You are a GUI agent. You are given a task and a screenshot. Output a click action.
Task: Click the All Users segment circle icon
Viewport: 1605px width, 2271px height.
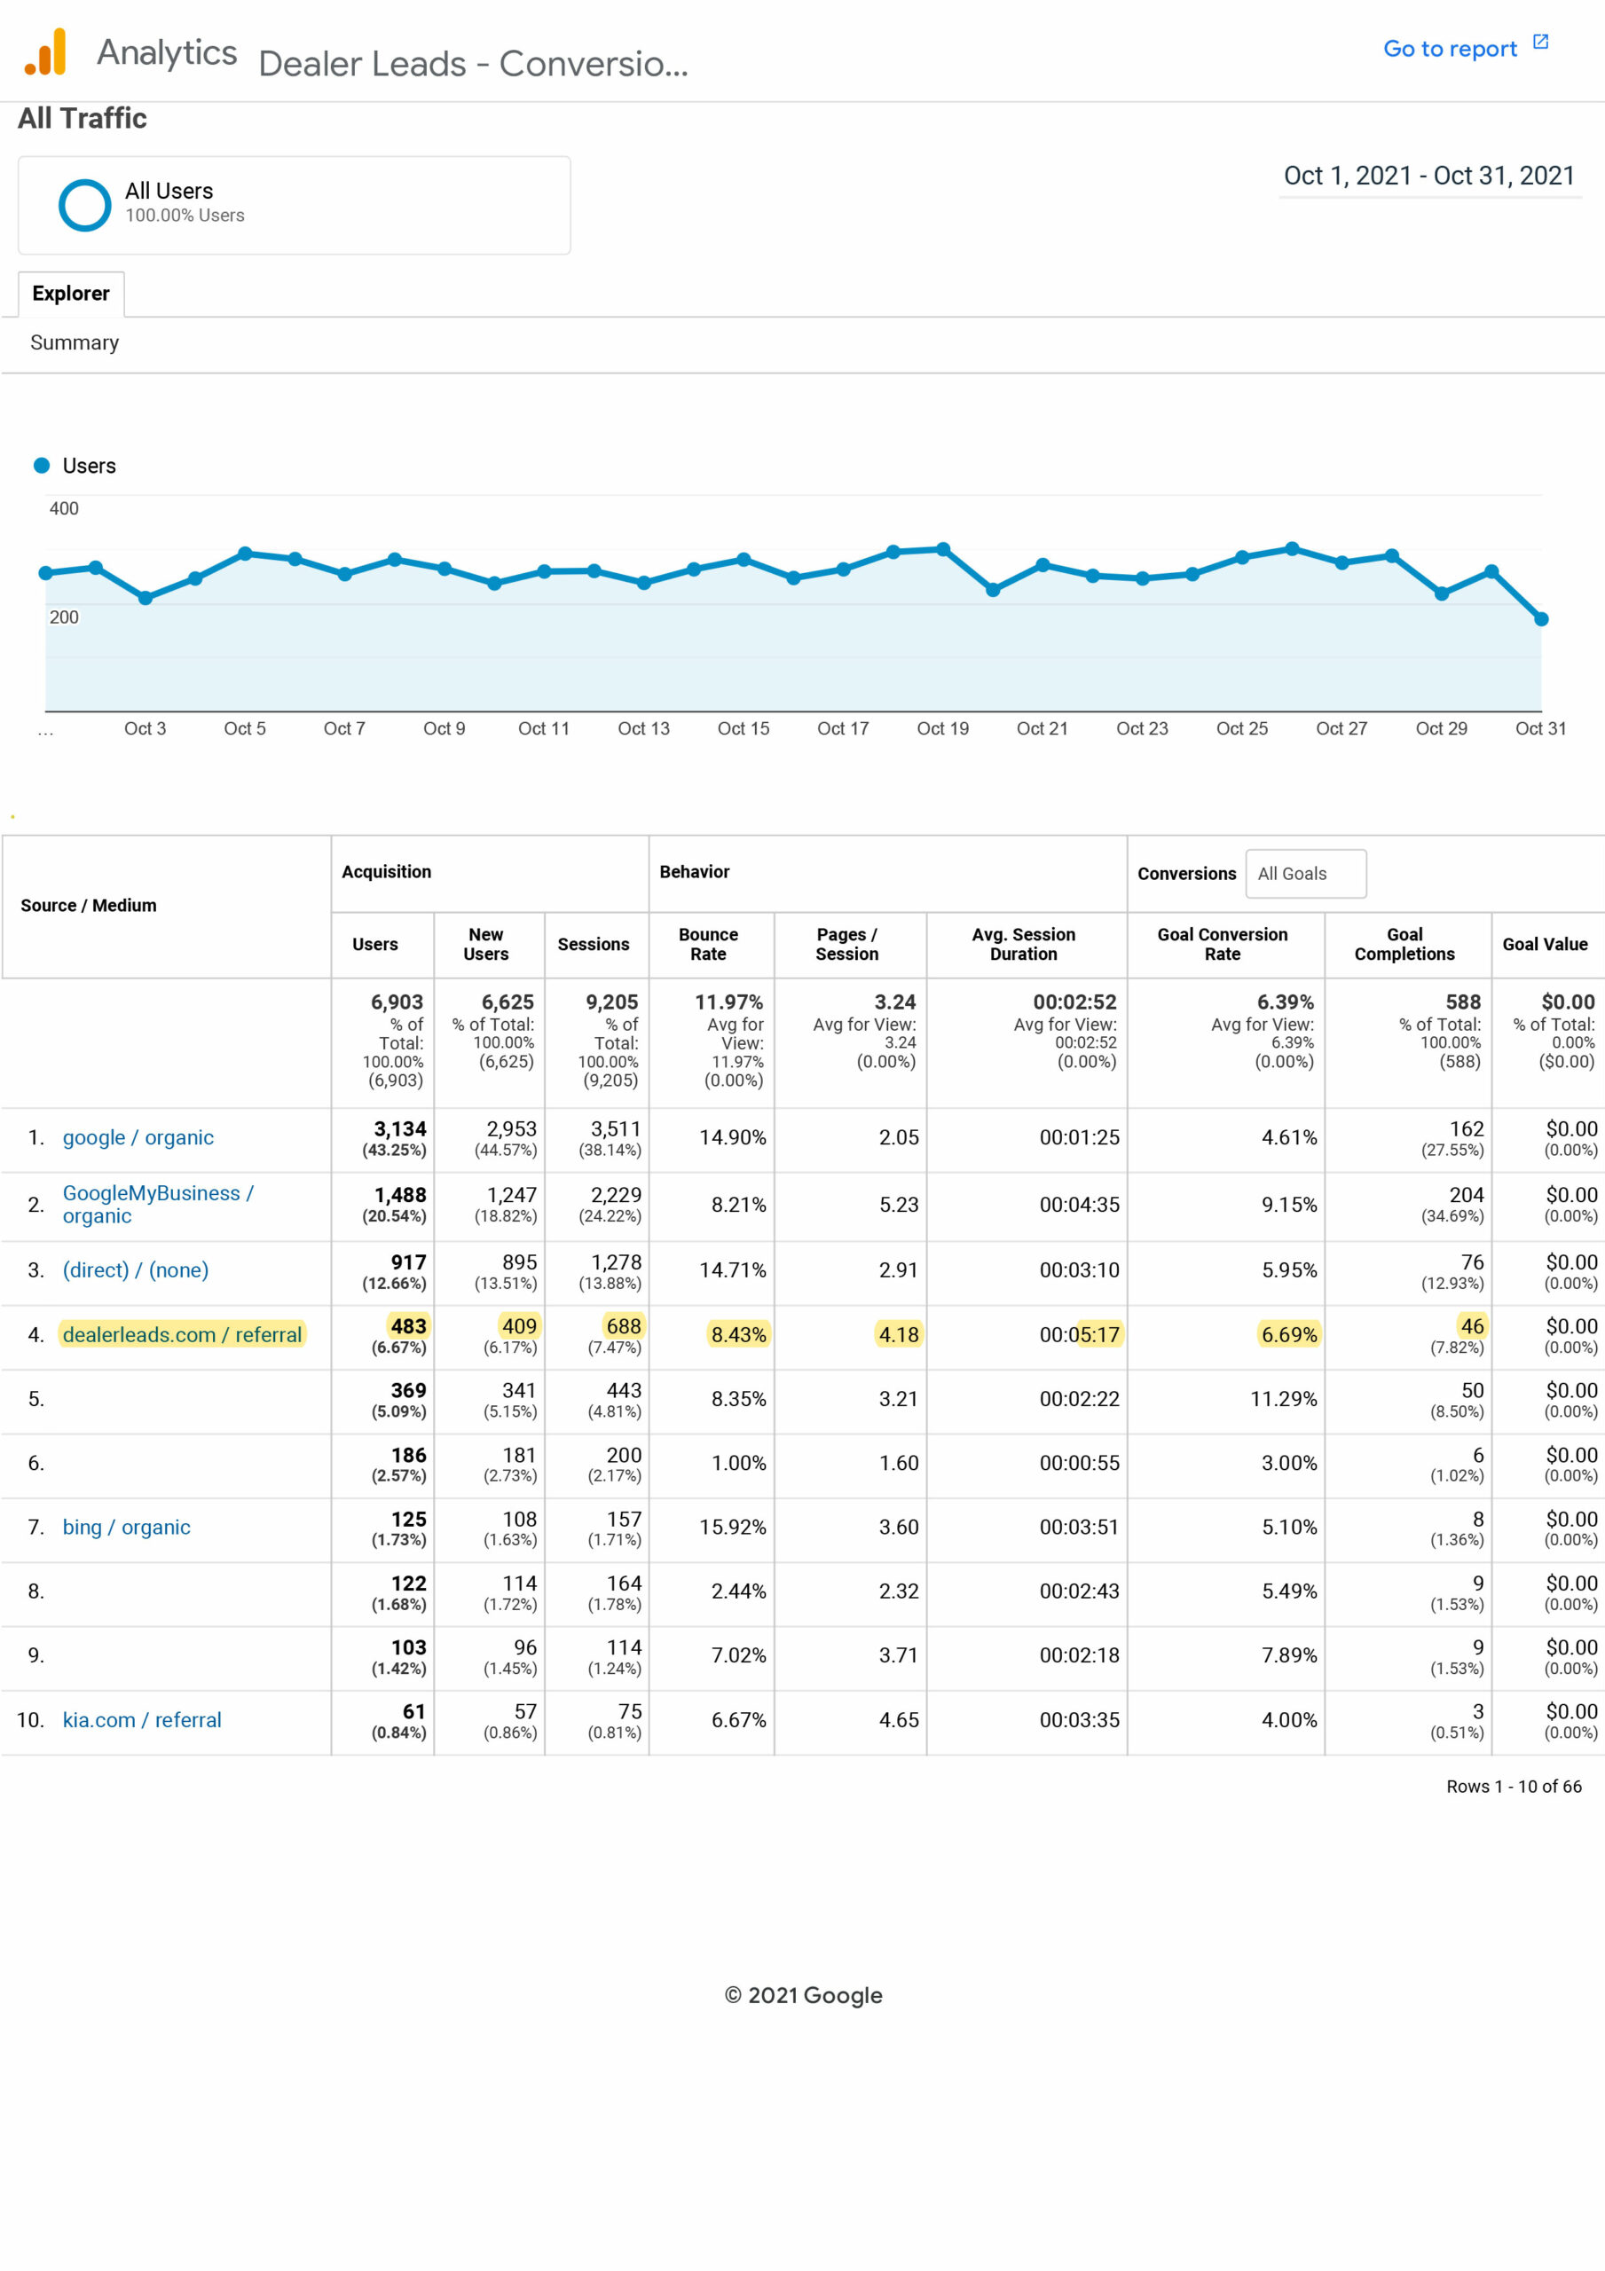(x=85, y=205)
